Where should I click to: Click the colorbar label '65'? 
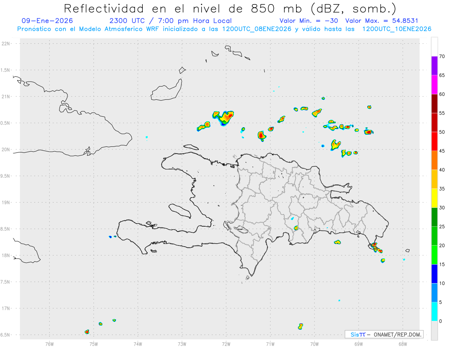click(x=442, y=75)
